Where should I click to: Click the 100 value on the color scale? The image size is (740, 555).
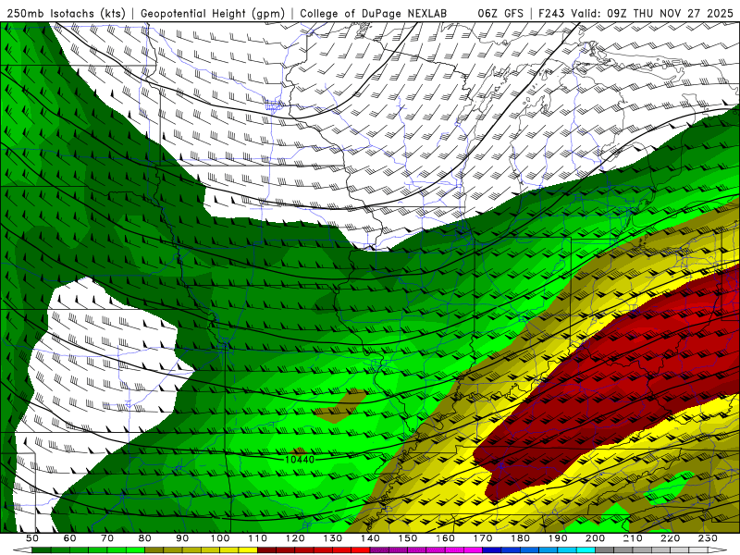click(x=220, y=538)
